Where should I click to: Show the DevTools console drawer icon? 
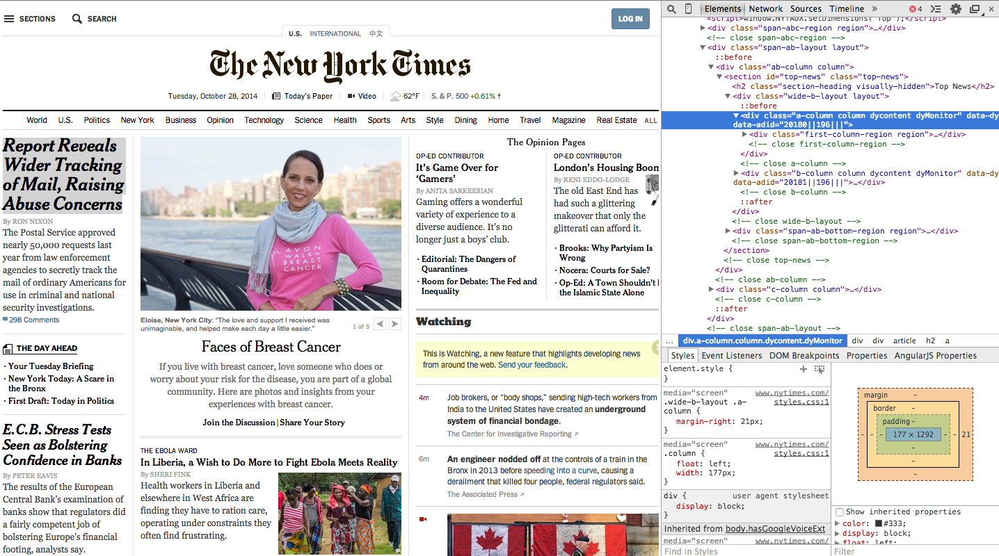(x=936, y=9)
